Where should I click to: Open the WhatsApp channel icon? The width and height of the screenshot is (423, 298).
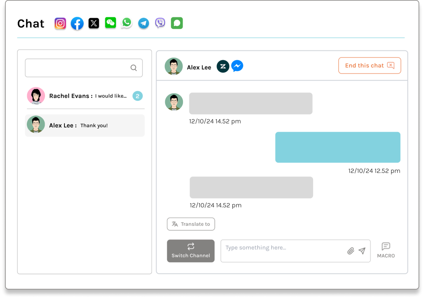pyautogui.click(x=127, y=23)
